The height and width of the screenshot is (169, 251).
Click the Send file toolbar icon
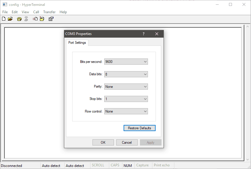click(x=35, y=19)
